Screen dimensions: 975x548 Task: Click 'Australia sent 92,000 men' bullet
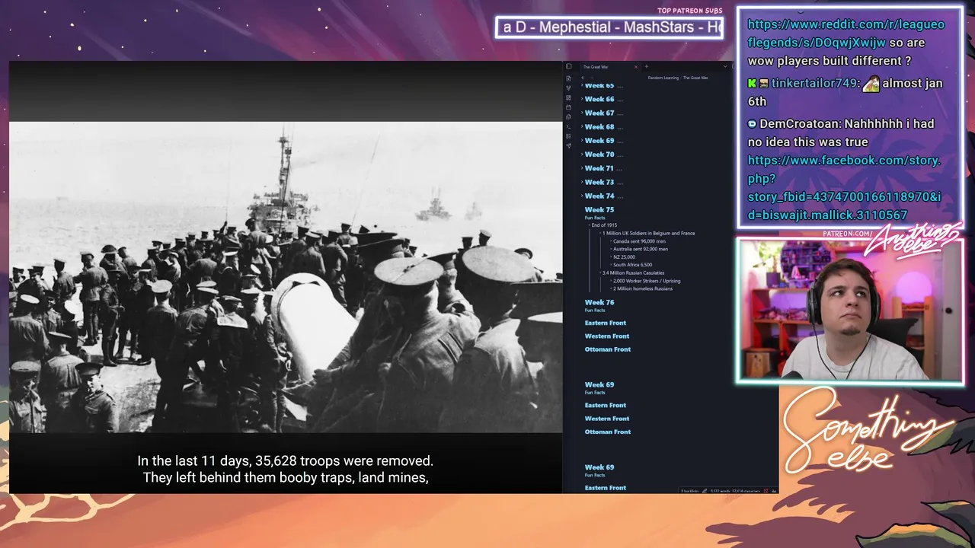tap(640, 249)
